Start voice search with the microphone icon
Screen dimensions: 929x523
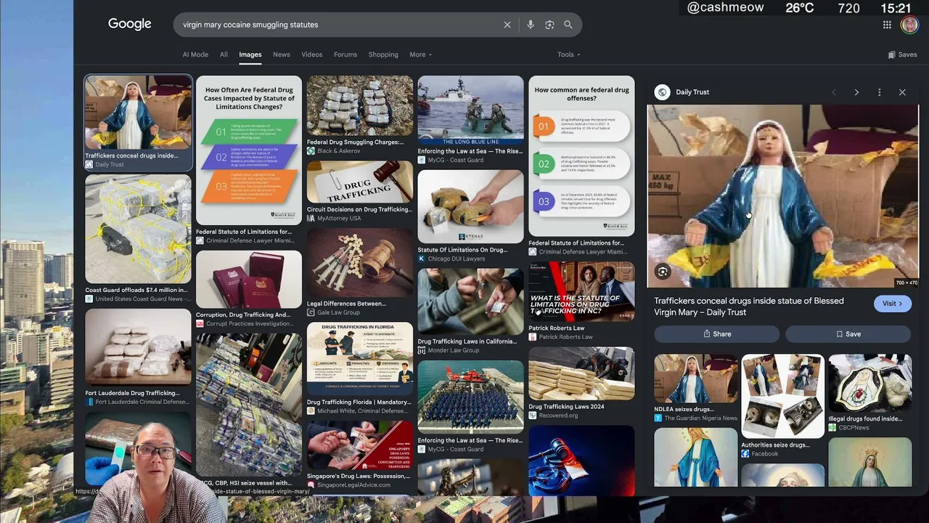pos(531,25)
